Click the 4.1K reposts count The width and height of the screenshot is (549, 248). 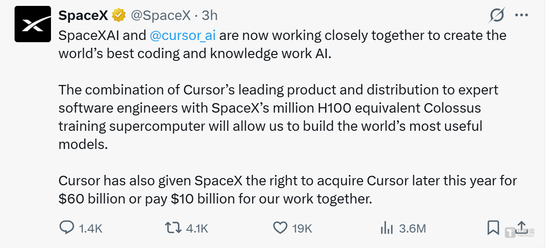point(197,228)
